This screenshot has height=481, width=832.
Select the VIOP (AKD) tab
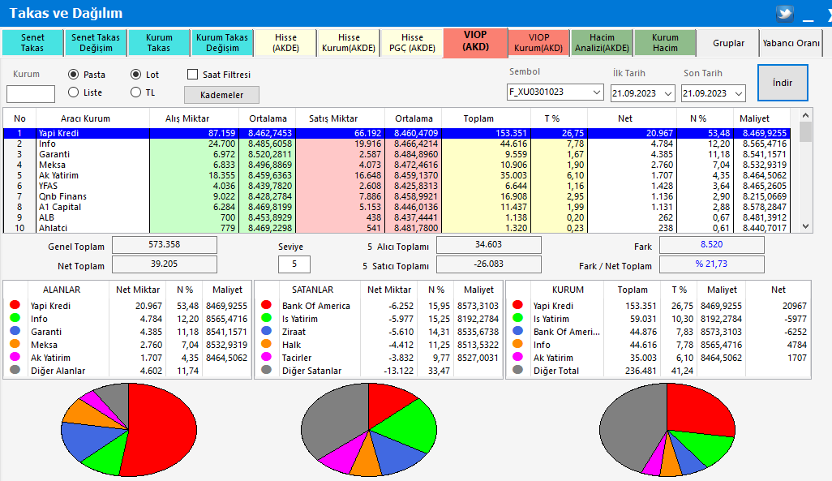[x=475, y=41]
